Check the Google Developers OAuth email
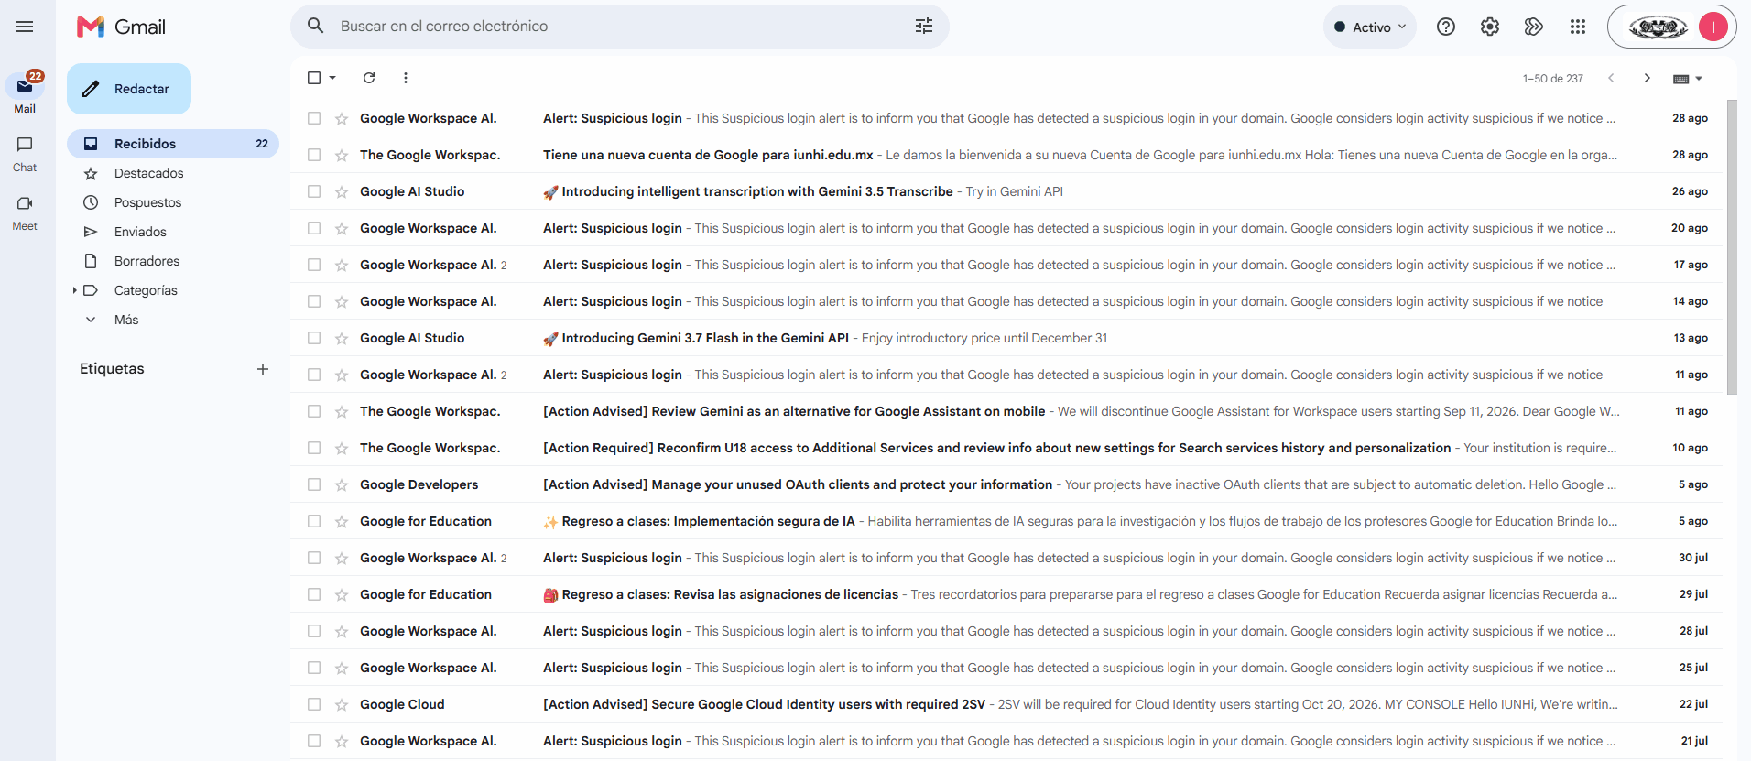Viewport: 1751px width, 761px height. pyautogui.click(x=314, y=484)
